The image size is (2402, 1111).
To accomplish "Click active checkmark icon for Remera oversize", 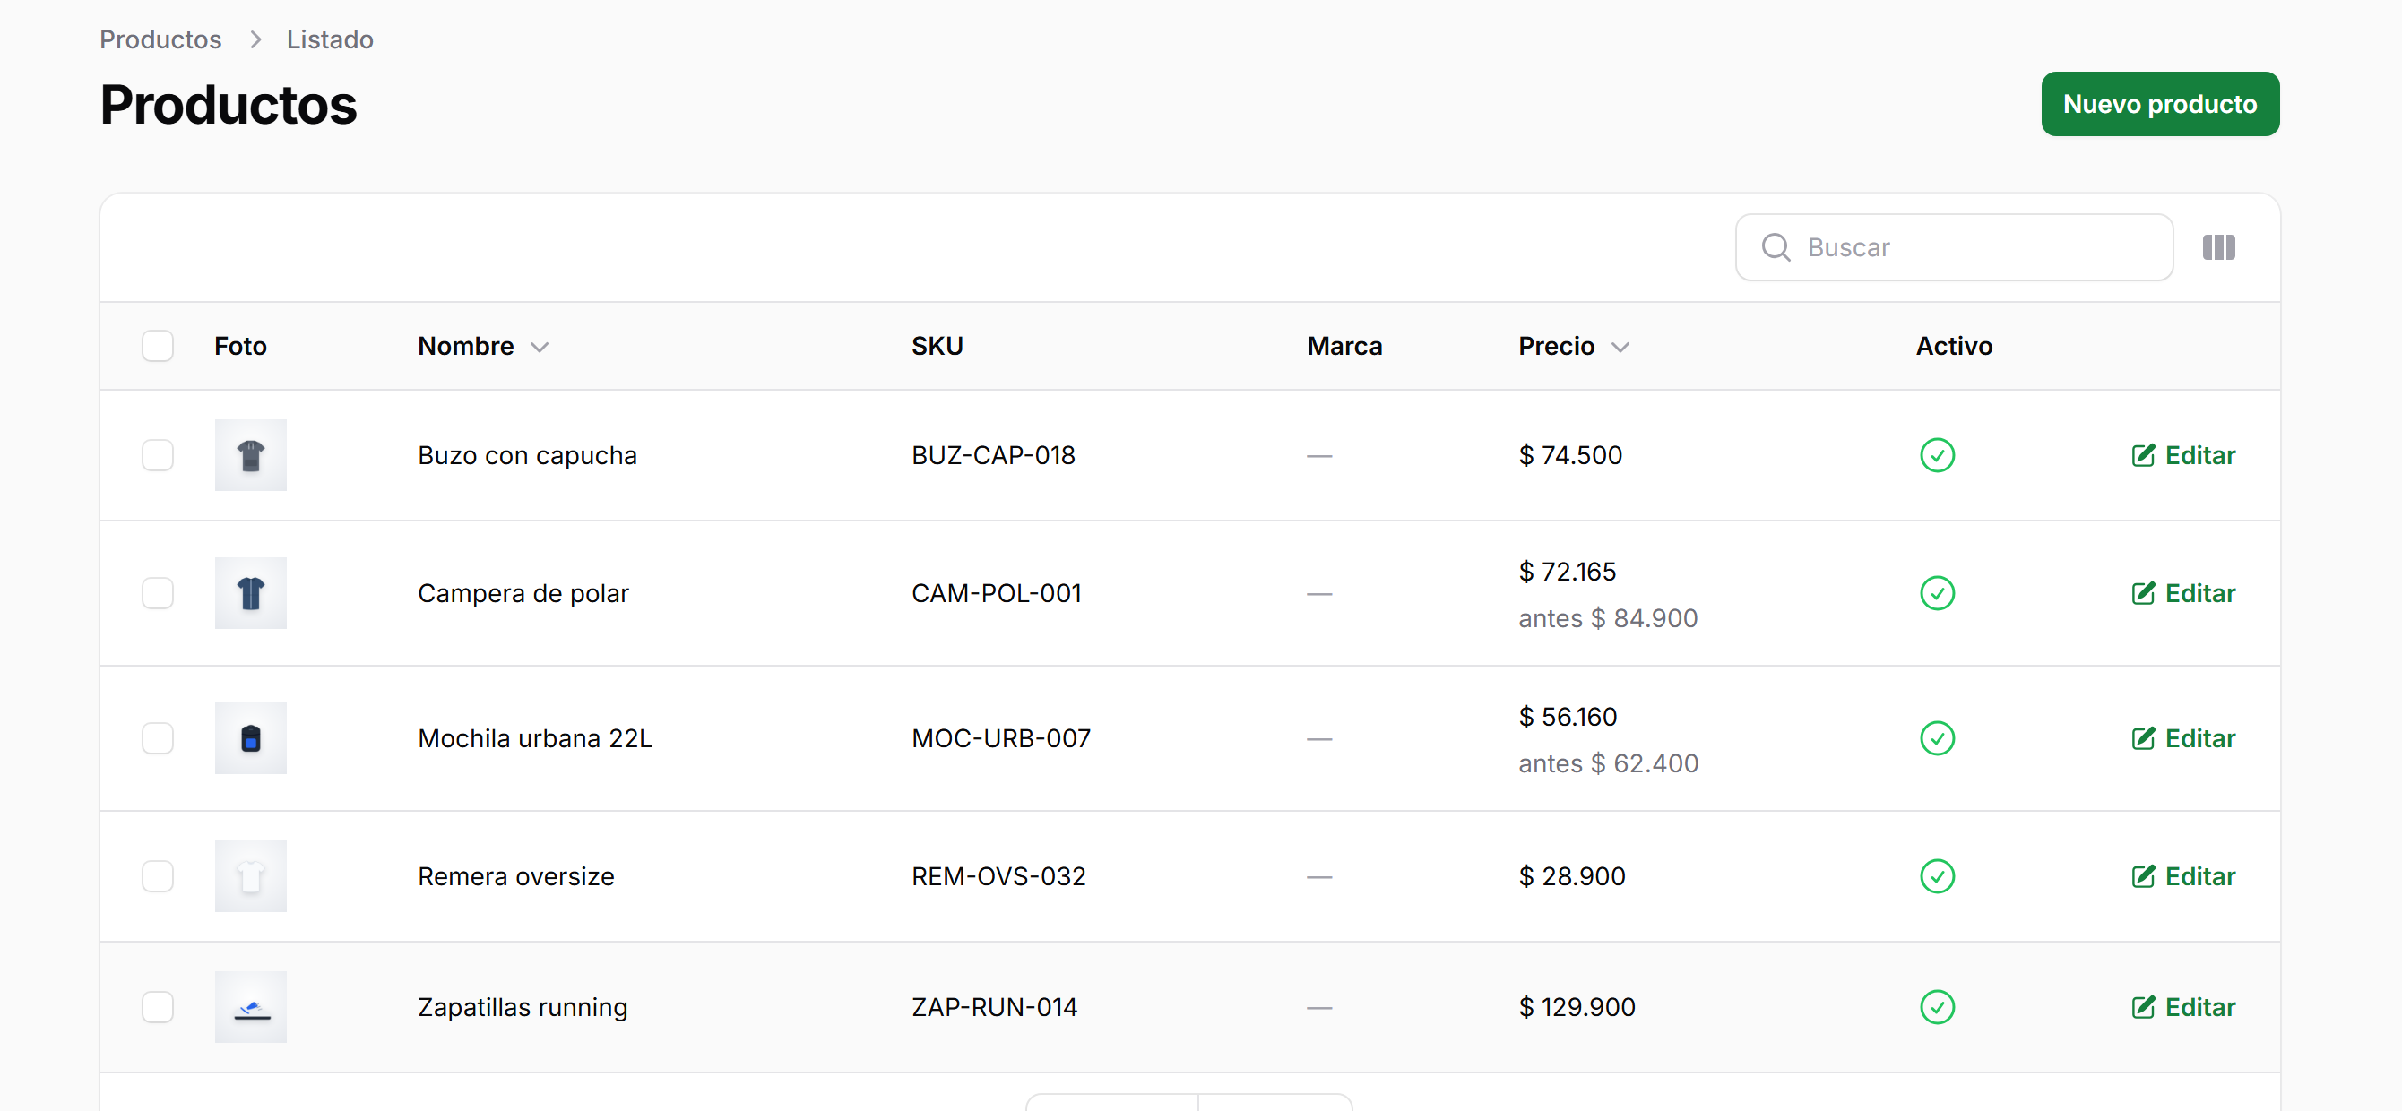I will coord(1937,876).
